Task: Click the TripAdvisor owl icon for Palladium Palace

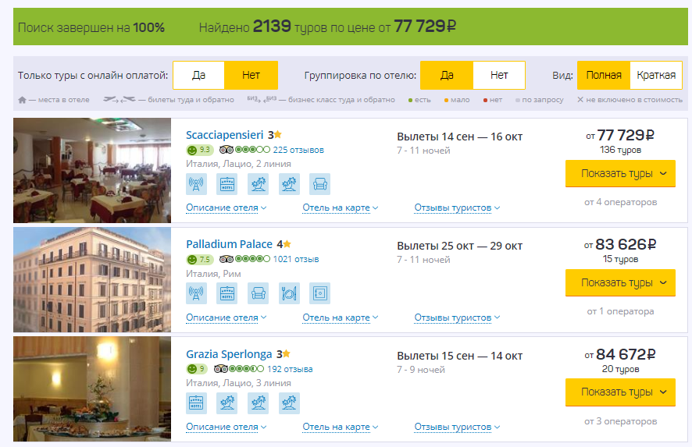Action: tap(227, 259)
